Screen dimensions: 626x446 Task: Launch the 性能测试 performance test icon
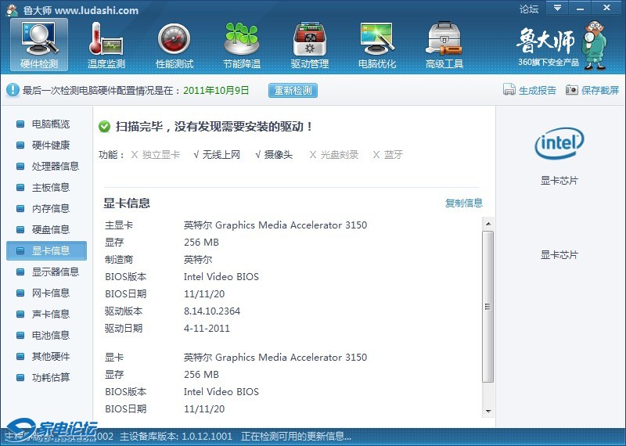click(174, 45)
